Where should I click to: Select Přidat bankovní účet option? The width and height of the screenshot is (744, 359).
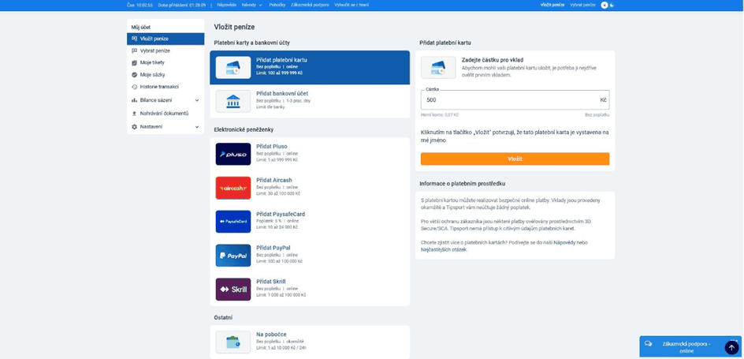tap(310, 101)
